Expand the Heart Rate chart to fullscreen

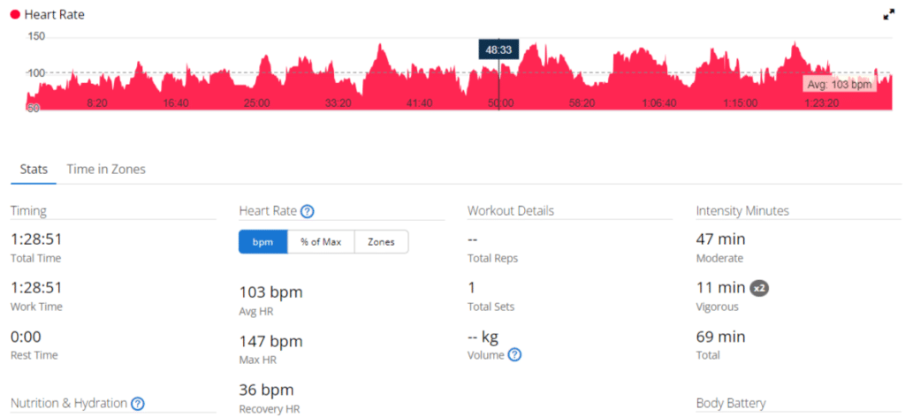click(888, 16)
